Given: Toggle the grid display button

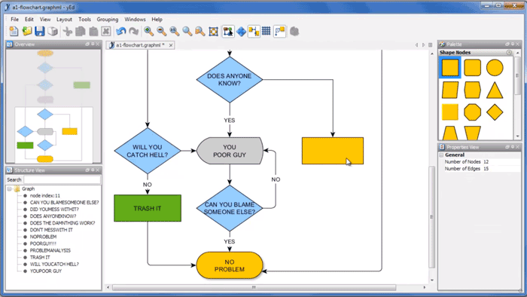Looking at the screenshot, I should coord(267,31).
